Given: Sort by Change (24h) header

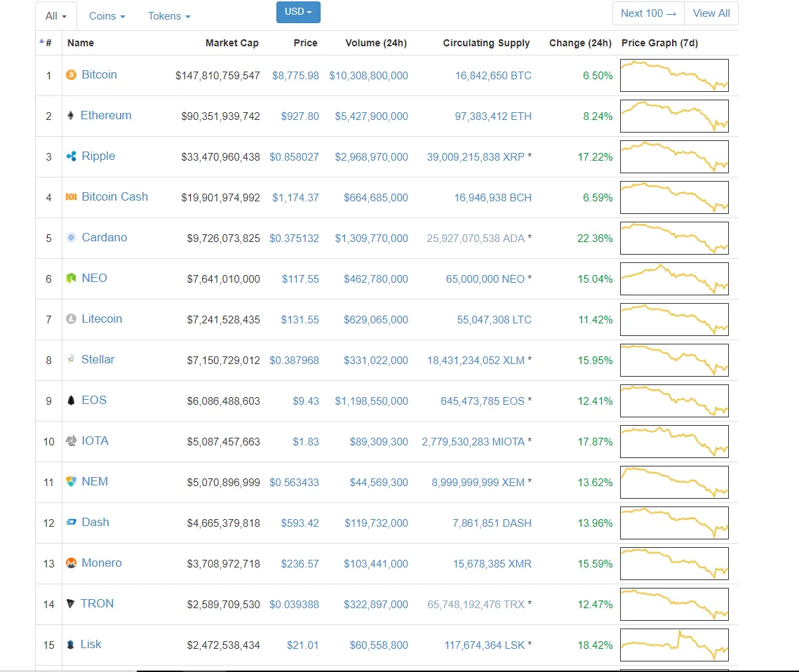Looking at the screenshot, I should coord(580,43).
